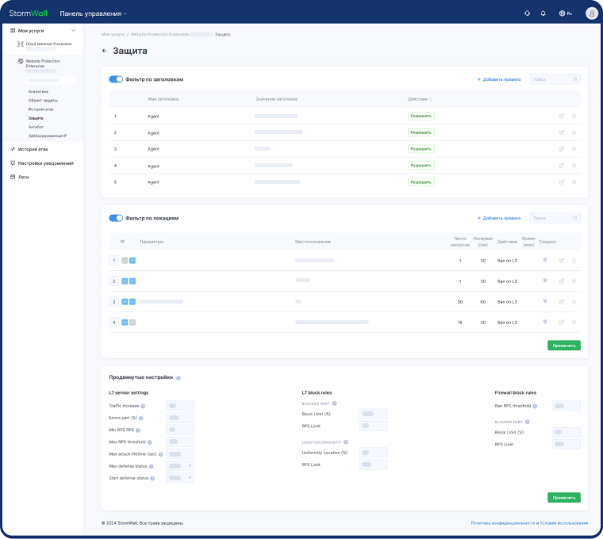The image size is (603, 539).
Task: Focus the header filter search field
Action: (555, 79)
